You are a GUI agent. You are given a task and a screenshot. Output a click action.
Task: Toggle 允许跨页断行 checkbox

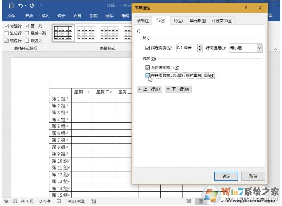tap(147, 67)
